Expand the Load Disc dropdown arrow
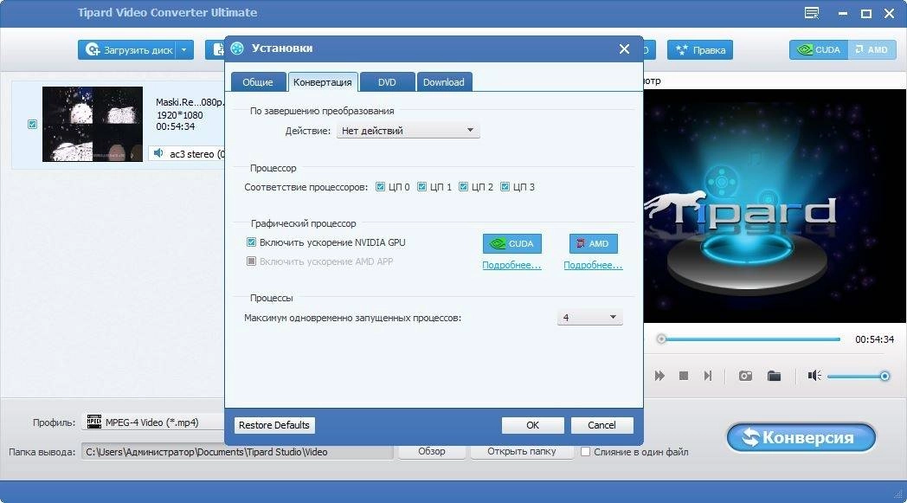Image resolution: width=907 pixels, height=503 pixels. [x=184, y=49]
